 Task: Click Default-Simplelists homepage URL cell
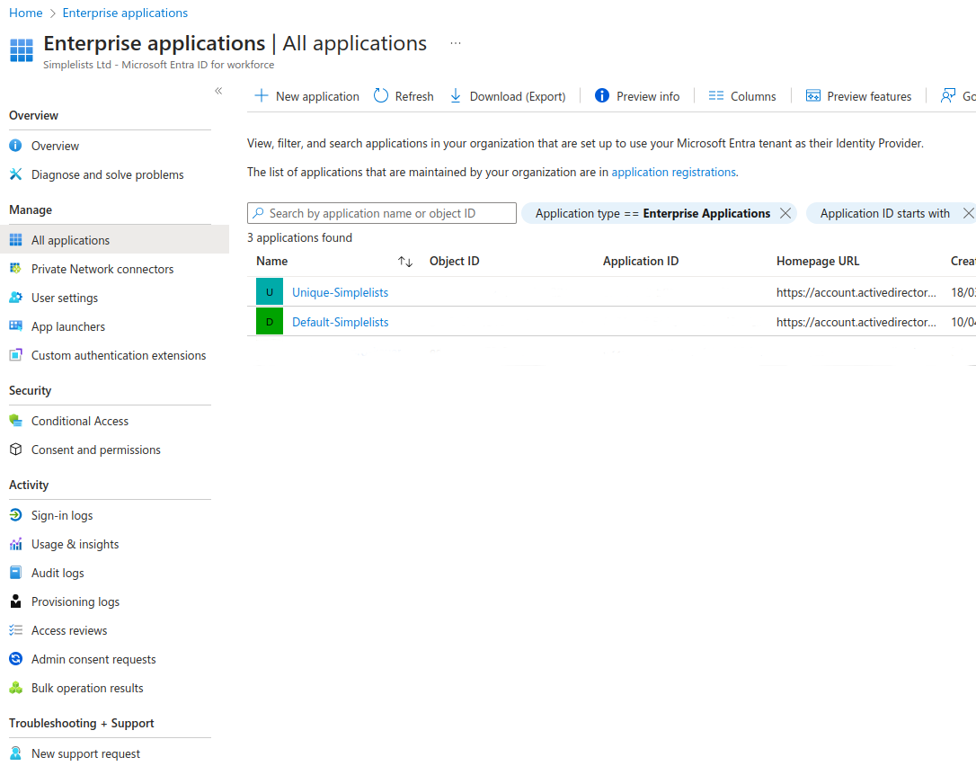pyautogui.click(x=856, y=323)
